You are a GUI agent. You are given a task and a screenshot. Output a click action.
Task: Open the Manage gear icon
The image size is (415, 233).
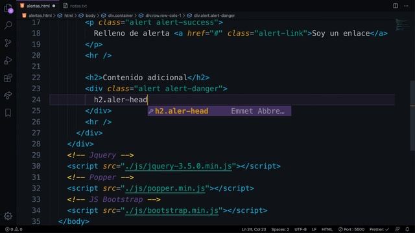tap(8, 216)
